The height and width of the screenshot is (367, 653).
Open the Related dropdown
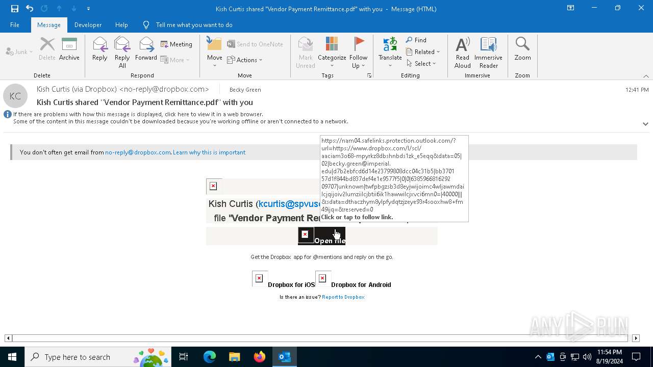pos(423,52)
